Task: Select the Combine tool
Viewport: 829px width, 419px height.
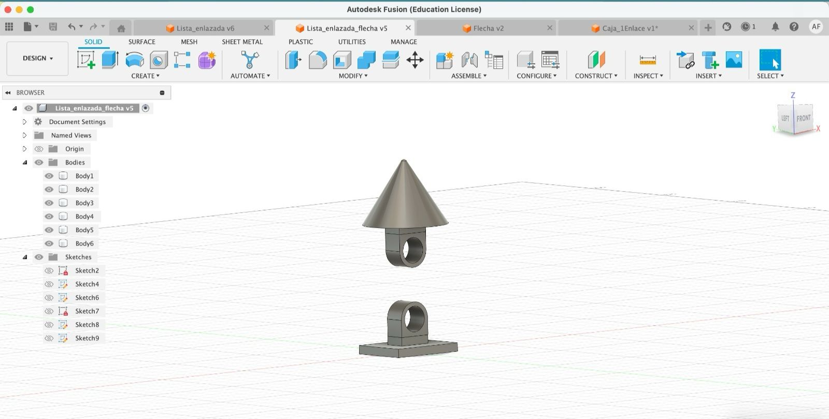Action: click(x=366, y=60)
